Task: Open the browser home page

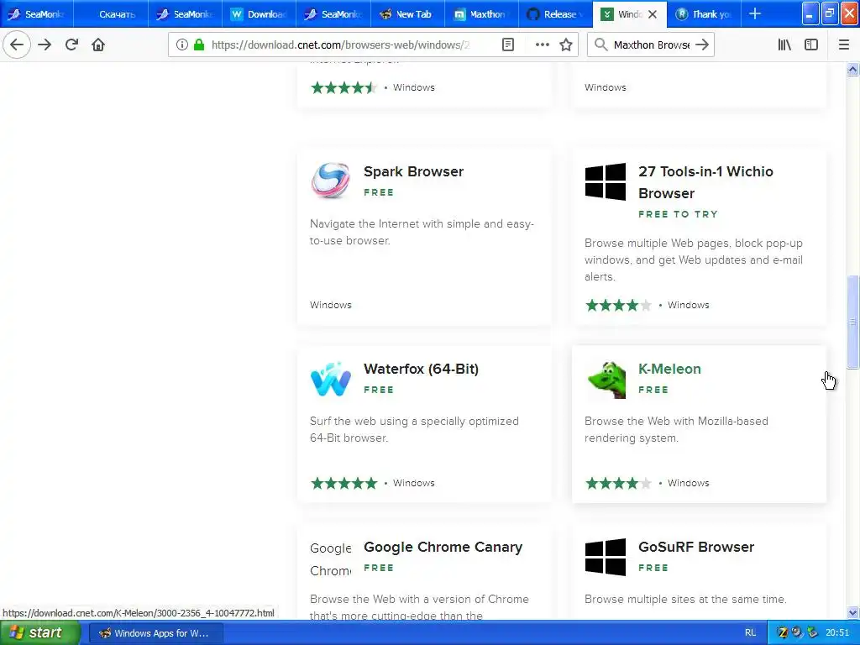Action: click(98, 45)
